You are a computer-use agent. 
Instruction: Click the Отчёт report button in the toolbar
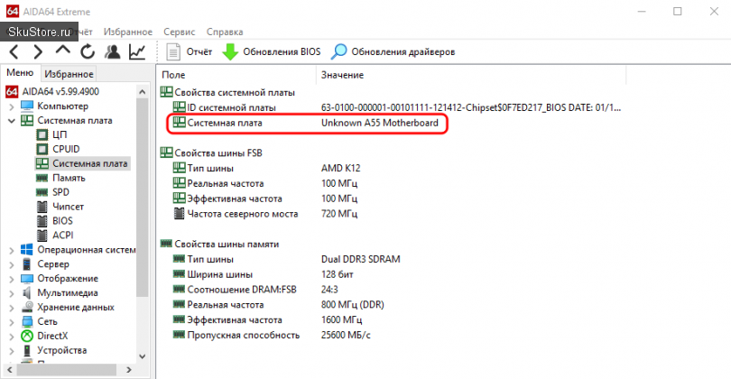coord(190,51)
